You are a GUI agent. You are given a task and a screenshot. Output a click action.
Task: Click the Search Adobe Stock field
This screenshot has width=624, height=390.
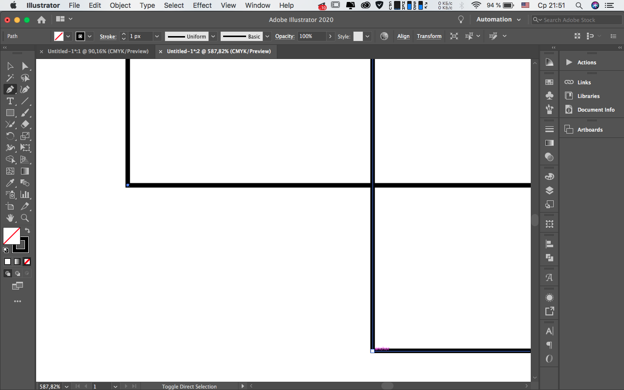(579, 20)
